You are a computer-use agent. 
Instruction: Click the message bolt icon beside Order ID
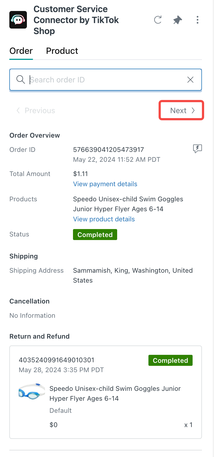pyautogui.click(x=197, y=149)
